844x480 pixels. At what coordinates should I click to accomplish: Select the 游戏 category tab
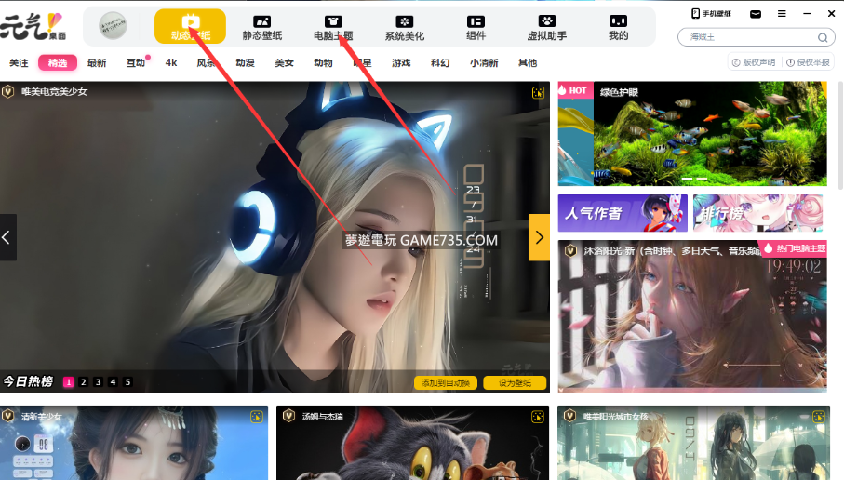pos(401,62)
